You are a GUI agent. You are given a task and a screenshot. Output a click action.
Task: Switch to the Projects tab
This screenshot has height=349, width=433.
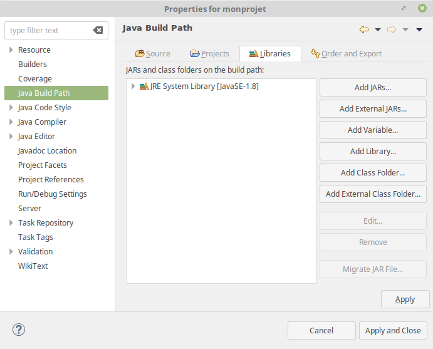(209, 53)
